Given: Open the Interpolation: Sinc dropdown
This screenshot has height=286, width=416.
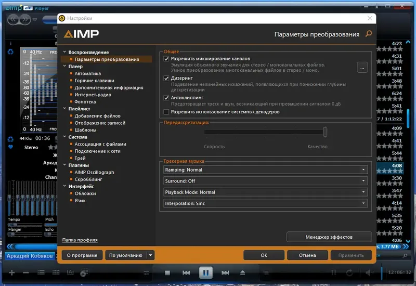Looking at the screenshot, I should (266, 203).
